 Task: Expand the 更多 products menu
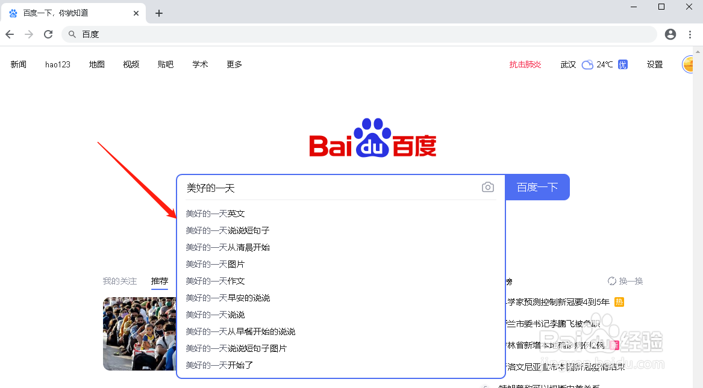click(x=234, y=64)
